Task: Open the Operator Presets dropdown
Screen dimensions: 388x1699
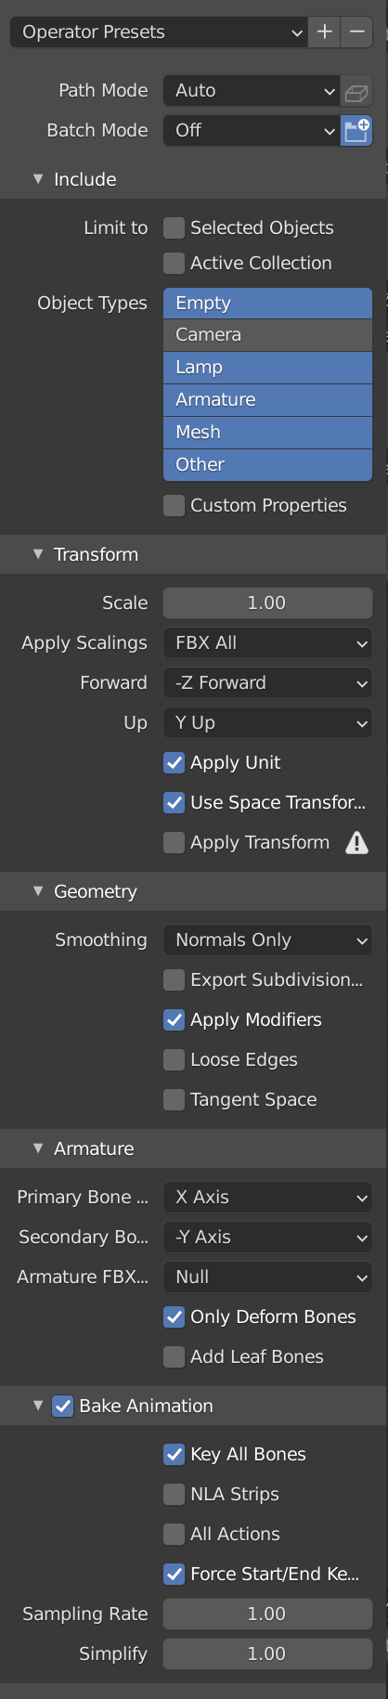Action: pyautogui.click(x=160, y=32)
